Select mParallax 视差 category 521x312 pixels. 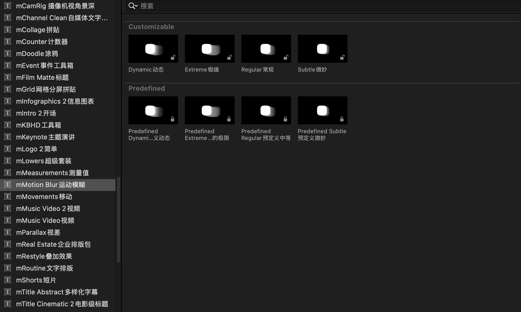(58, 232)
